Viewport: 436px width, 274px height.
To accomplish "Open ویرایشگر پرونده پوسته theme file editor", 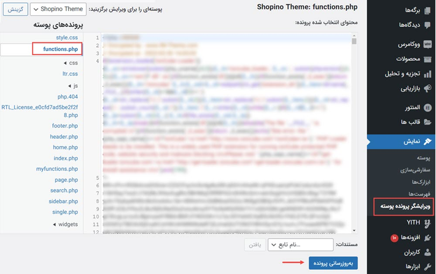I will tap(405, 206).
